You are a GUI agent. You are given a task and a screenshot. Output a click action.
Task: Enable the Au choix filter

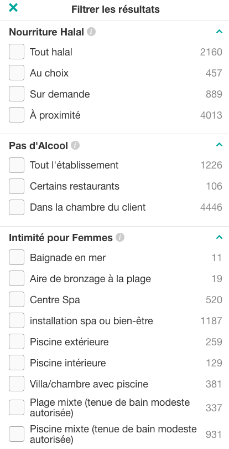(x=17, y=73)
